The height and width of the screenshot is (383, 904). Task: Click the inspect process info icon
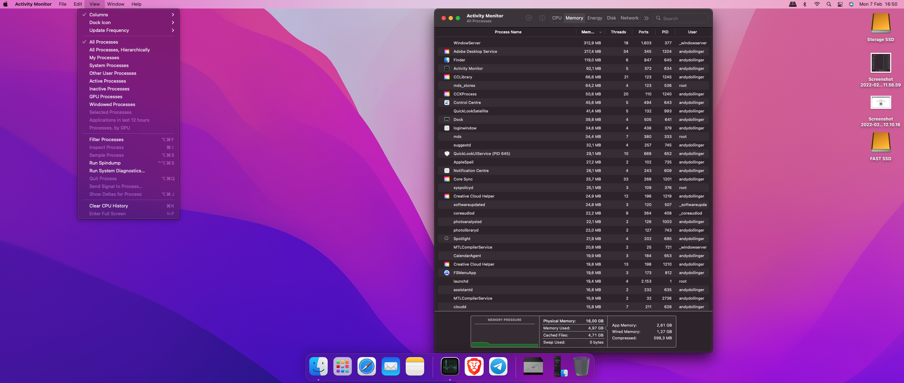[542, 18]
